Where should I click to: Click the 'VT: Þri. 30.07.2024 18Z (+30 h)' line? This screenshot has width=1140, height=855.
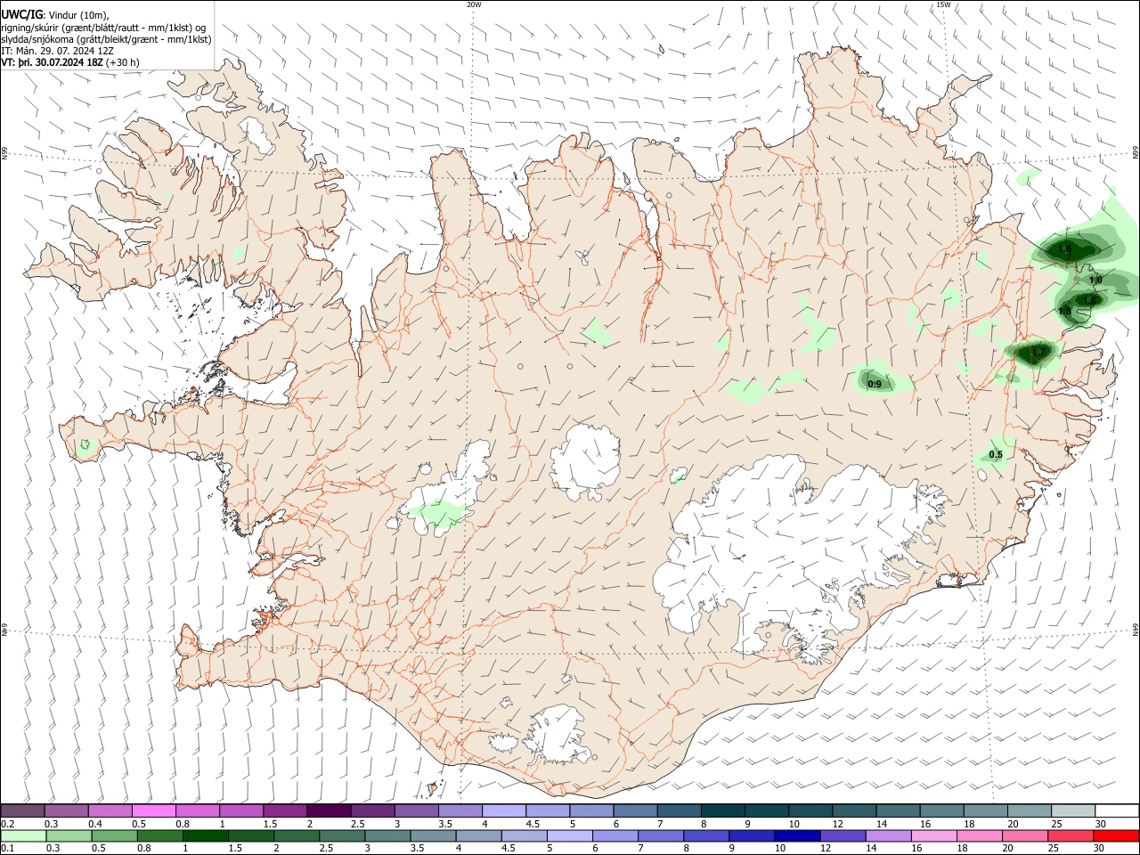click(70, 62)
